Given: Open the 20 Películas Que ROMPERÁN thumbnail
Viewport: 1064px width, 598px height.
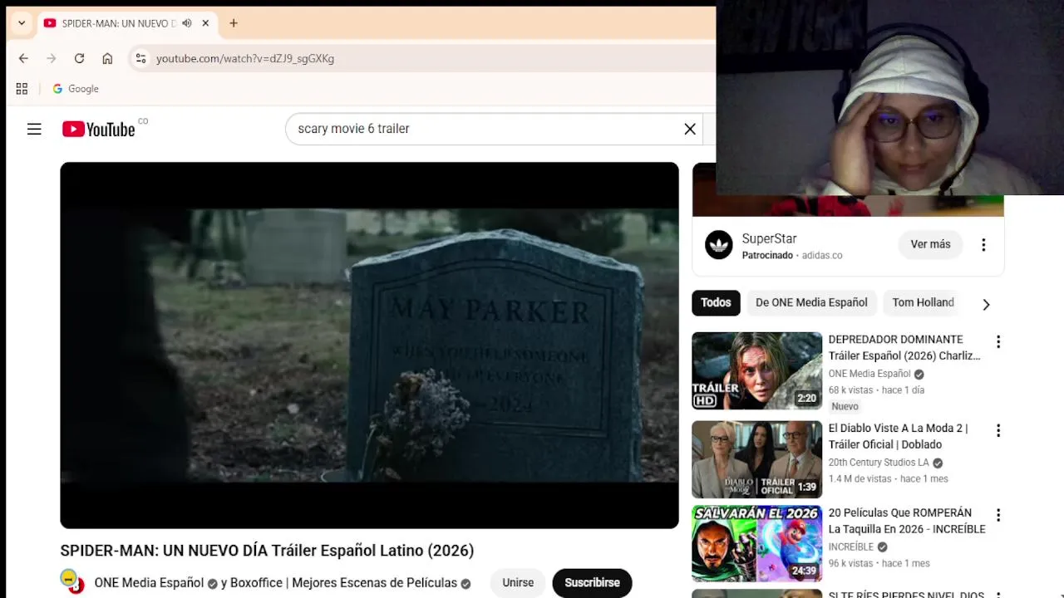Looking at the screenshot, I should pos(756,544).
